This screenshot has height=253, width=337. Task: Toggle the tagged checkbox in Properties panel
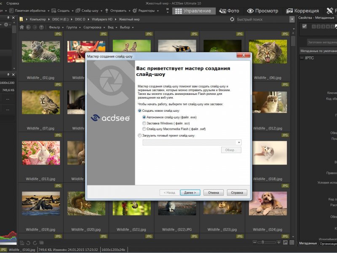[304, 26]
